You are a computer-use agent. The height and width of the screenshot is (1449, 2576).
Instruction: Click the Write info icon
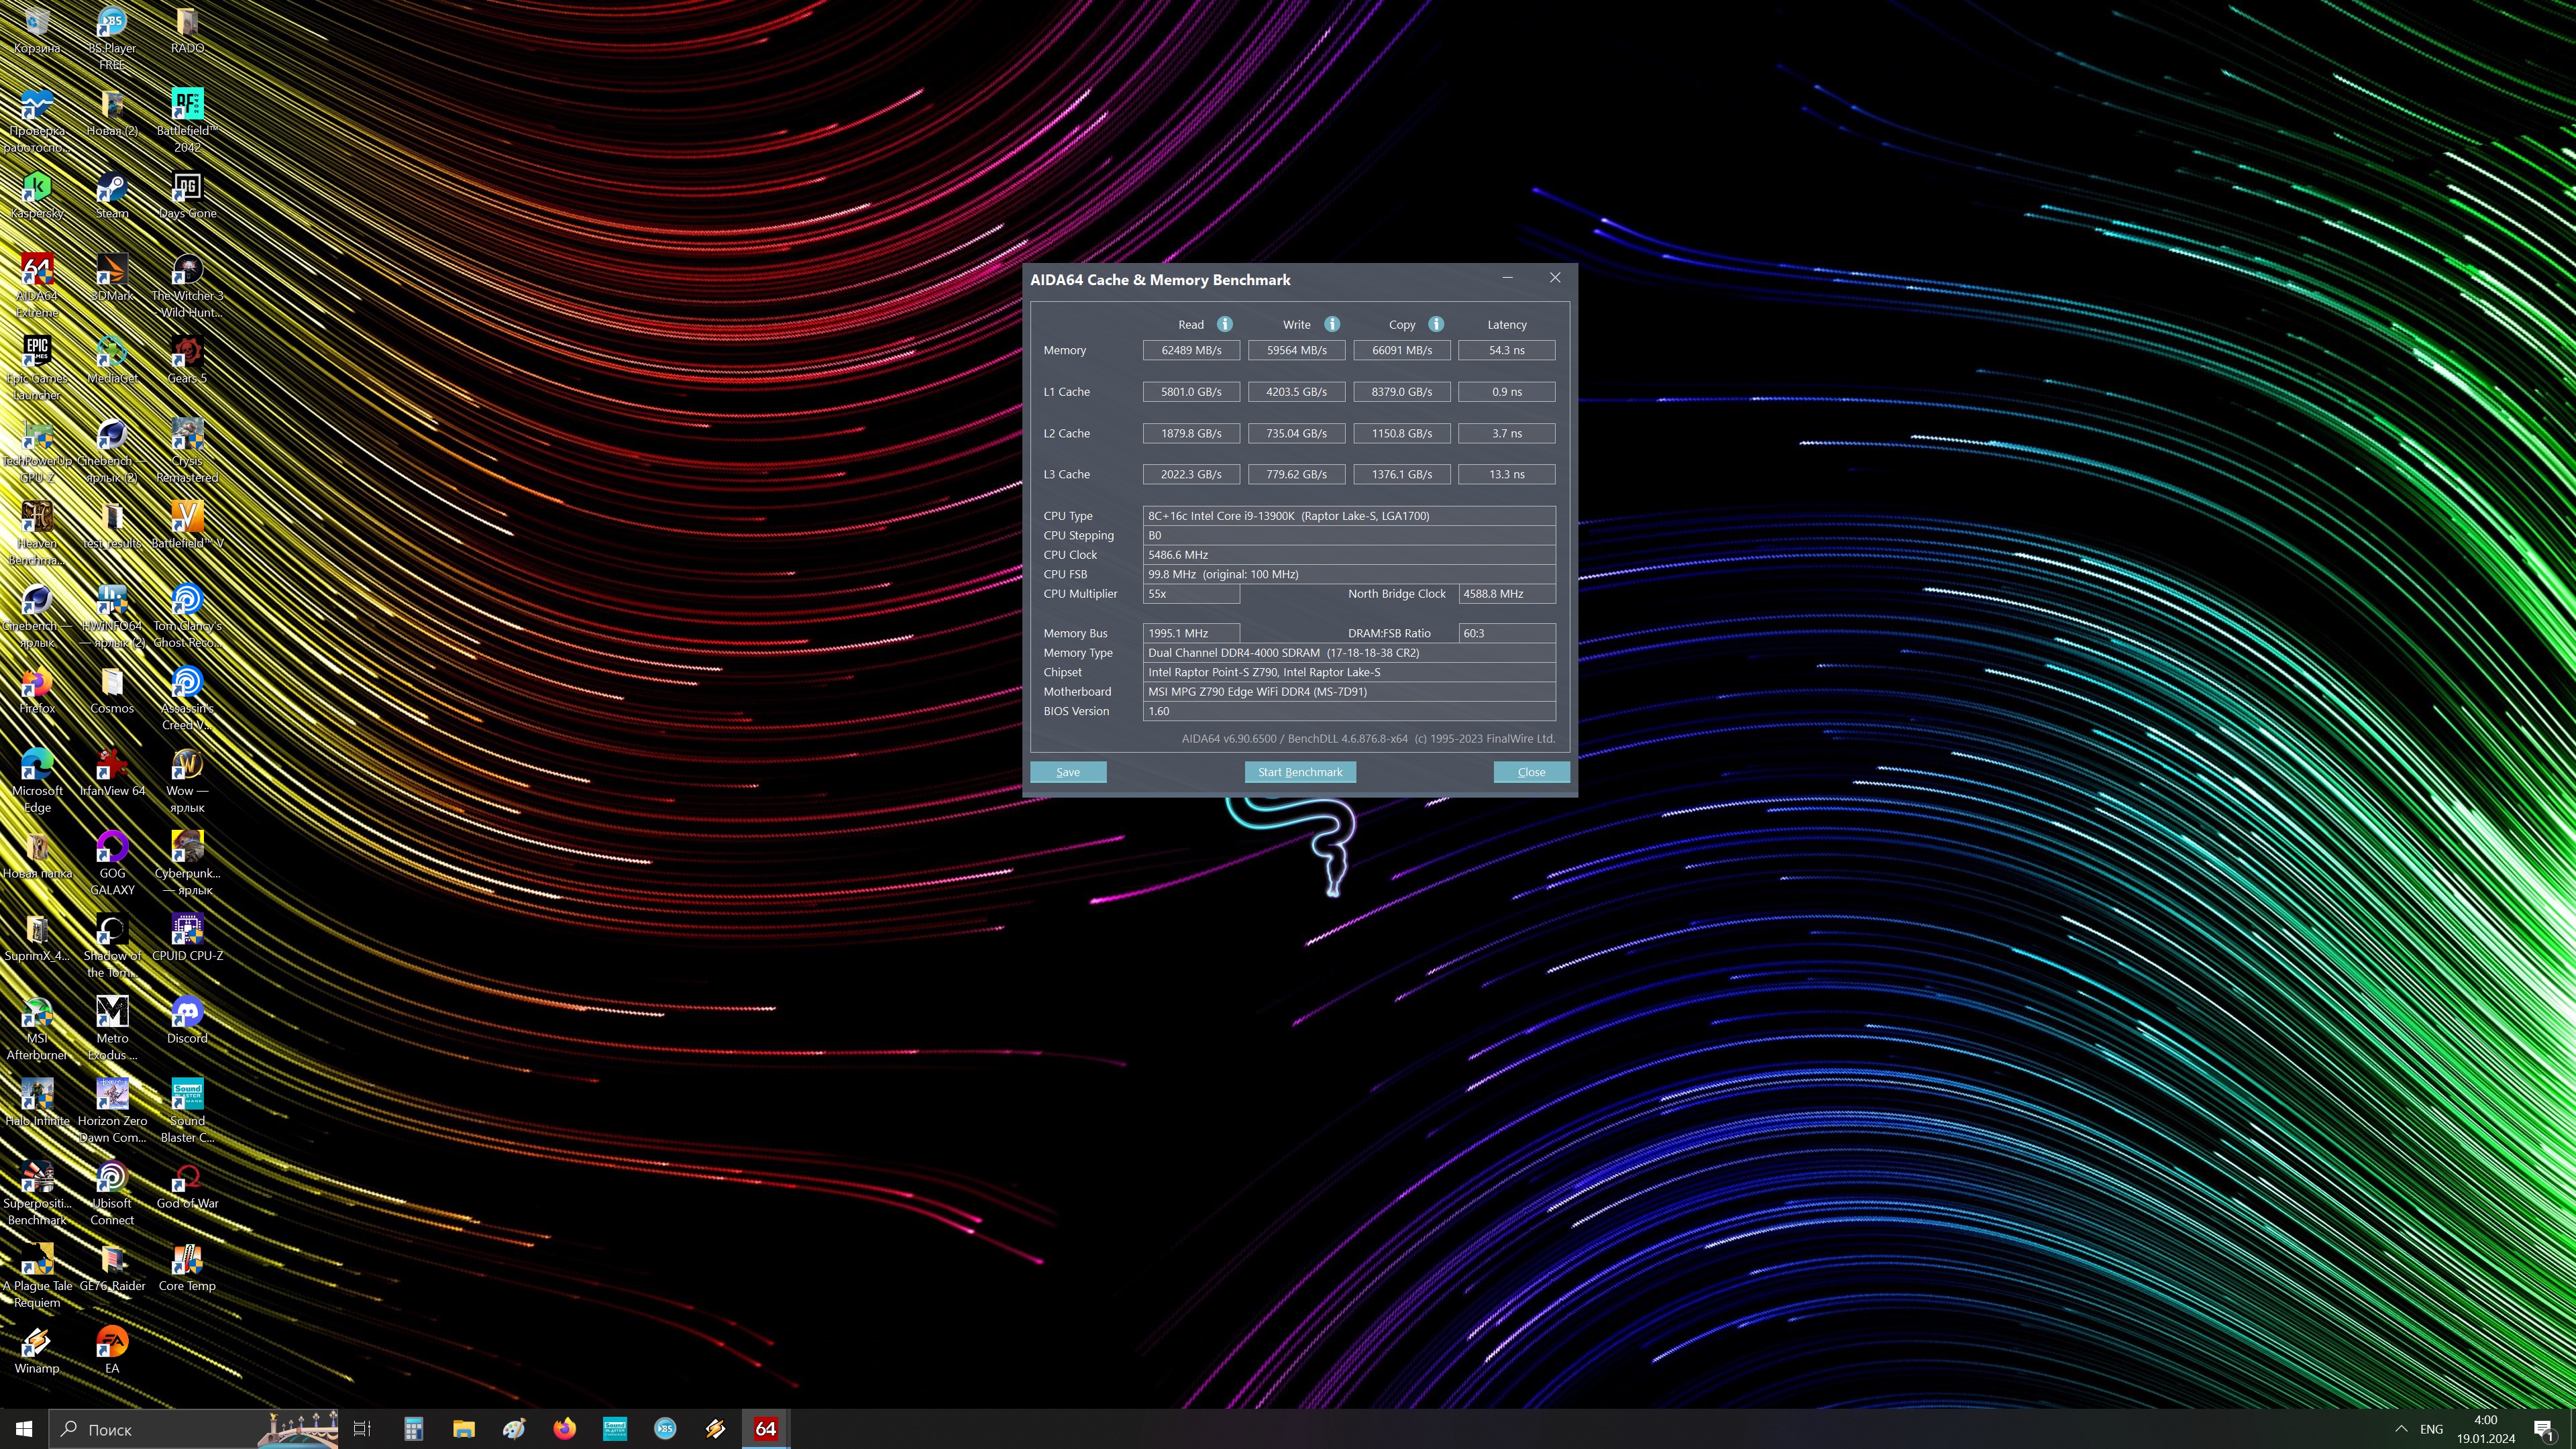coord(1332,324)
